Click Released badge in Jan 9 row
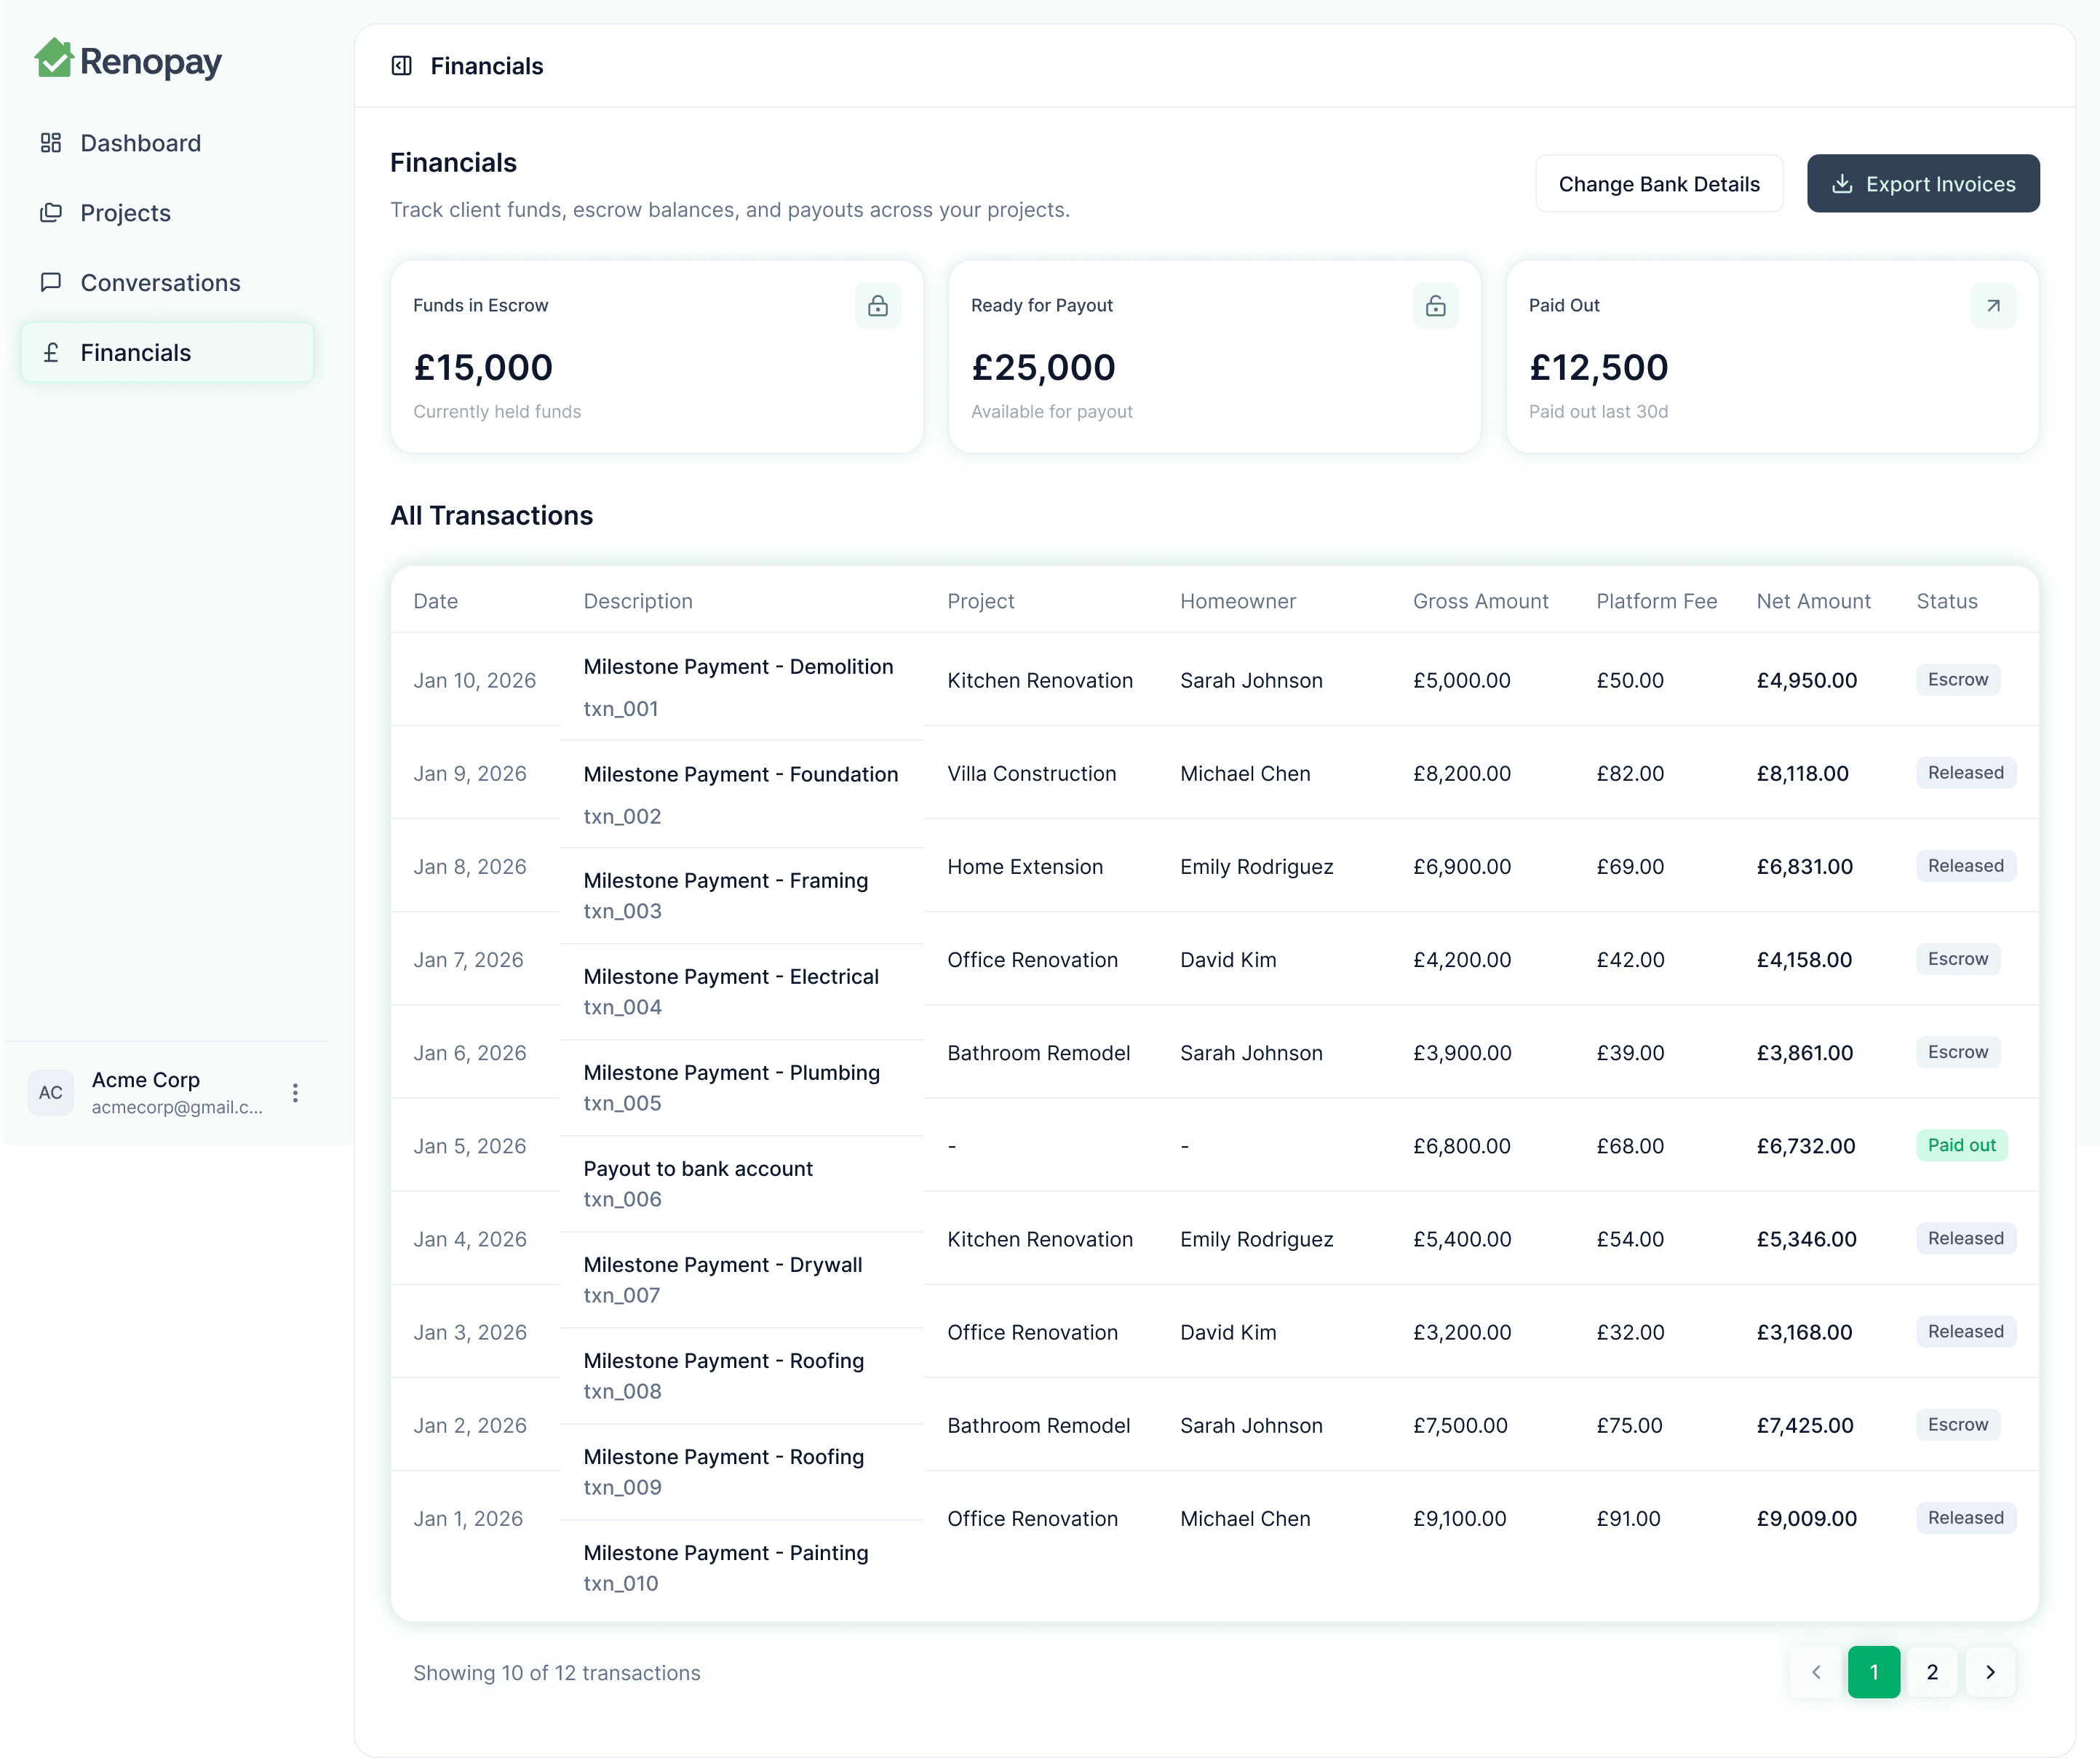2100x1758 pixels. coord(1966,773)
